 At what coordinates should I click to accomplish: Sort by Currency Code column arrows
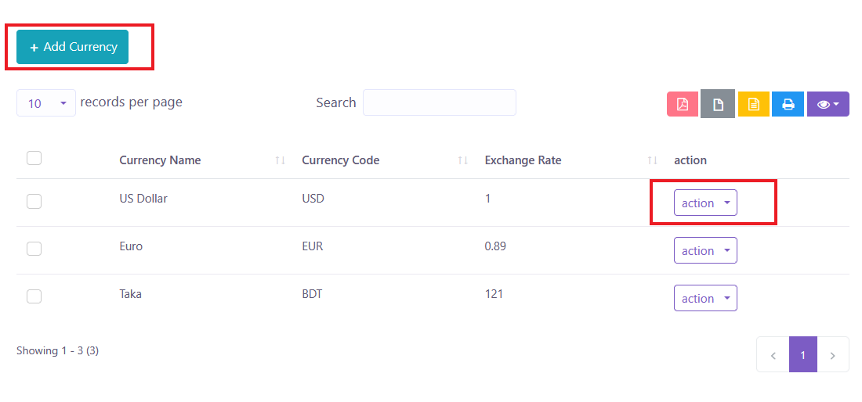click(x=463, y=160)
